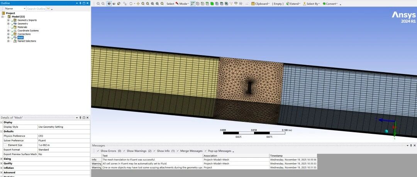This screenshot has width=417, height=177.
Task: Click the Named Selections tree icon
Action: (15, 41)
